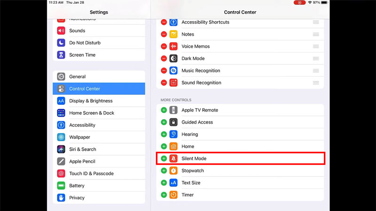Image resolution: width=376 pixels, height=211 pixels.
Task: Open Battery icon in sidebar
Action: point(61,186)
